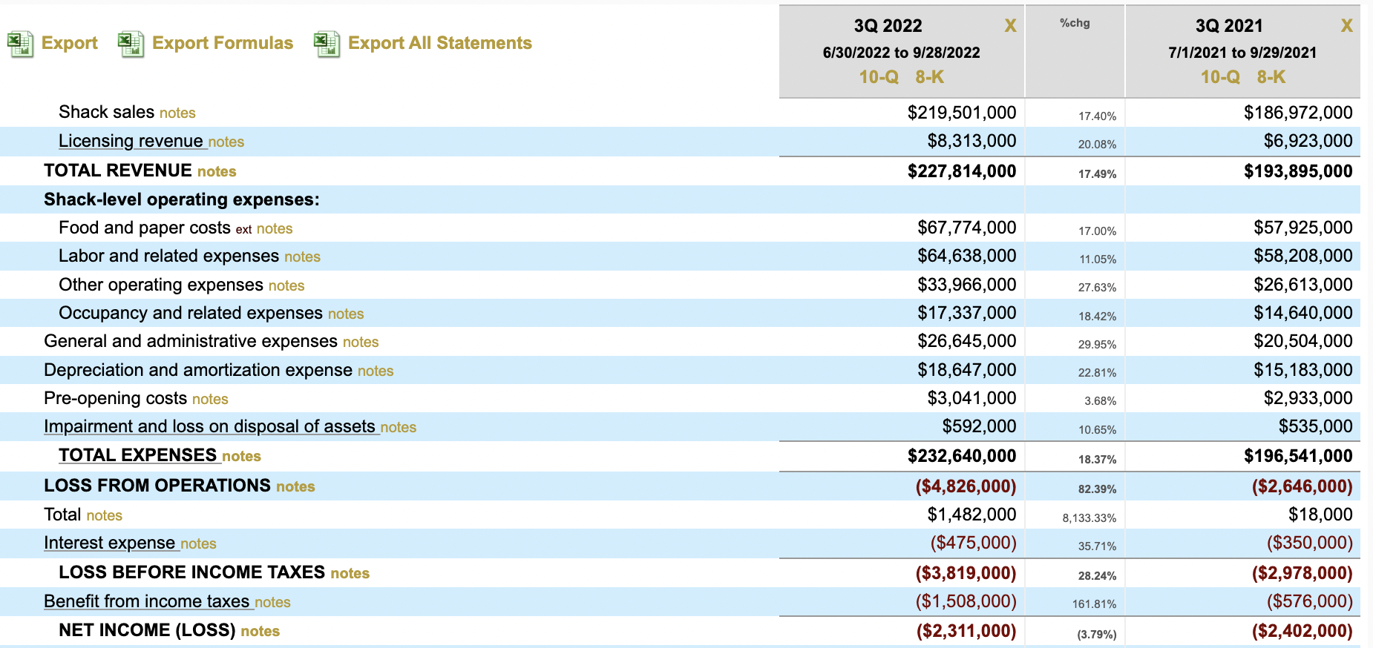Open Benefit from income taxes line item

[x=146, y=601]
